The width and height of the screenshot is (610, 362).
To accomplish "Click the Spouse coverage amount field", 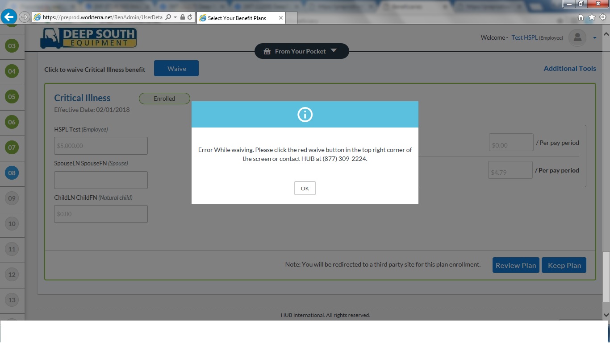I will click(x=101, y=180).
